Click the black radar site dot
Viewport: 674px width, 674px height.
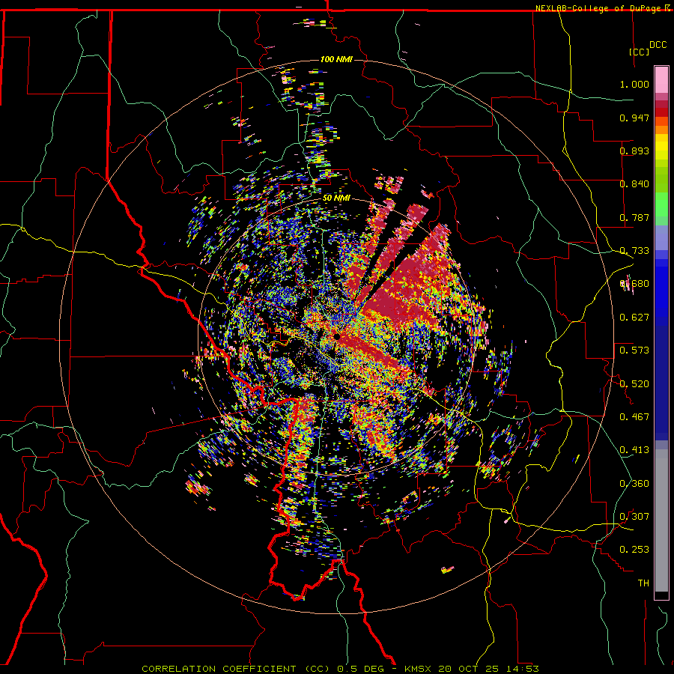337,337
